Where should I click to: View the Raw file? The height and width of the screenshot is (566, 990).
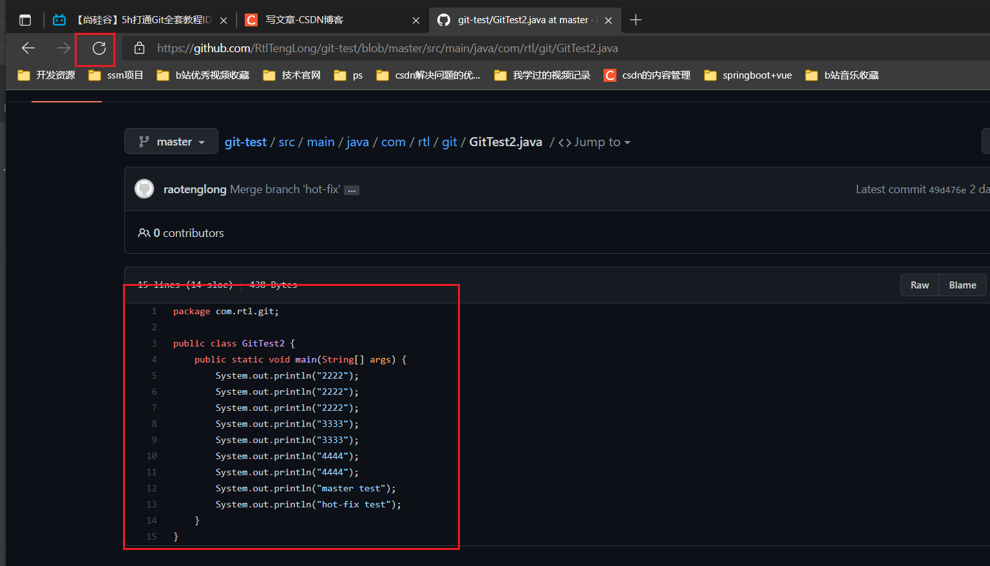tap(920, 285)
